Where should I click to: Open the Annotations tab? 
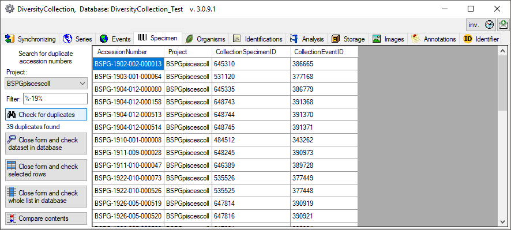[434, 39]
